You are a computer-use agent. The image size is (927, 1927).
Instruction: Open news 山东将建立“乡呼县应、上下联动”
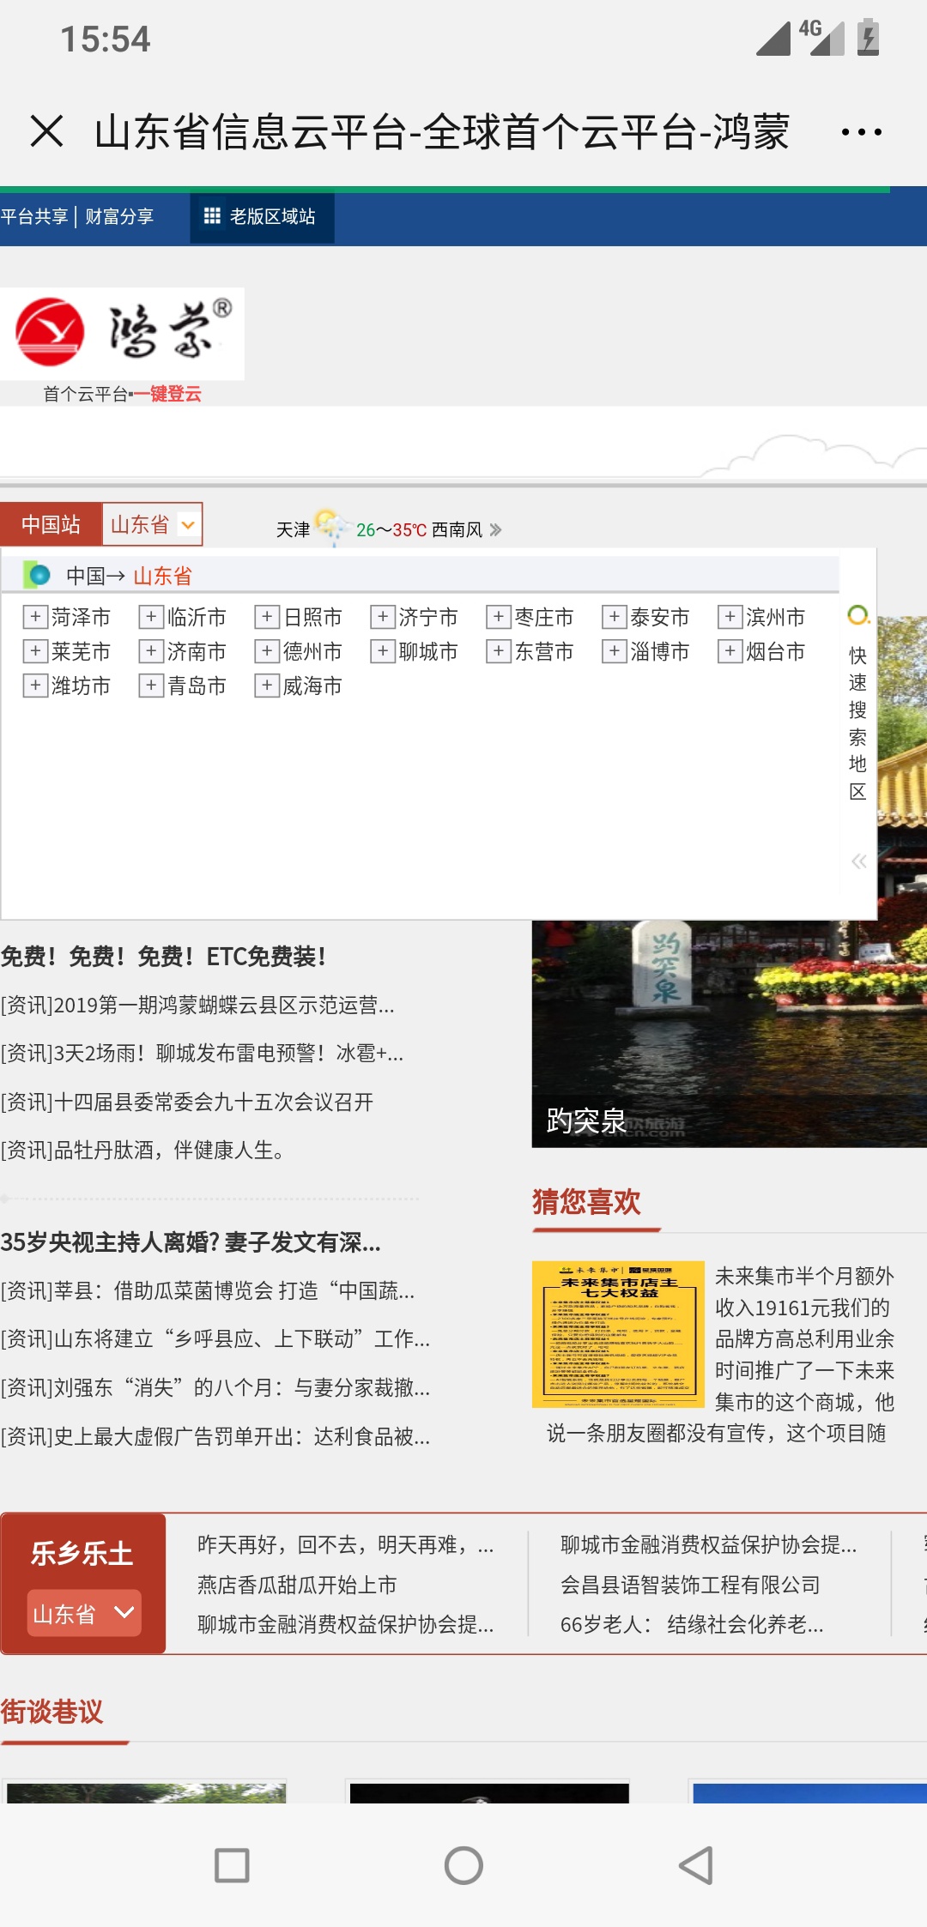coord(215,1338)
